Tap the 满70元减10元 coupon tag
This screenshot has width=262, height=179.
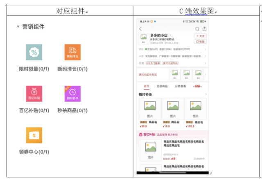tap(170, 63)
